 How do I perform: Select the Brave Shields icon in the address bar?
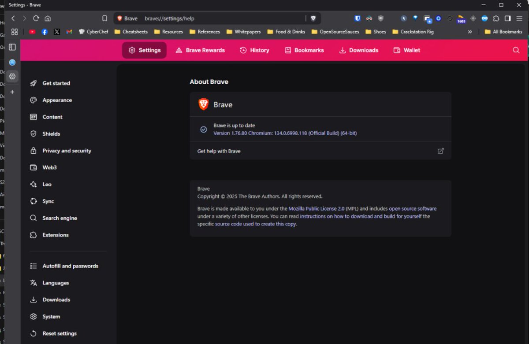click(x=313, y=18)
